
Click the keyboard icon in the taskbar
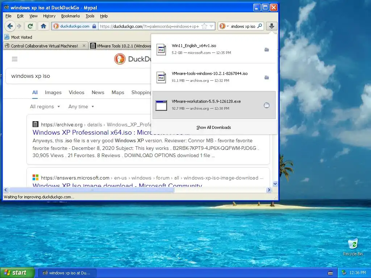coord(330,273)
